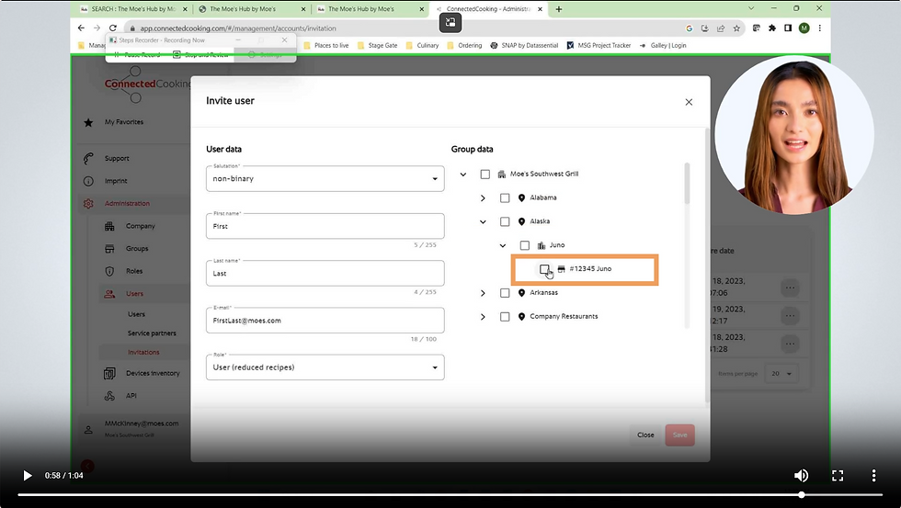This screenshot has width=901, height=508.
Task: Click the browser back arrow
Action: point(81,28)
